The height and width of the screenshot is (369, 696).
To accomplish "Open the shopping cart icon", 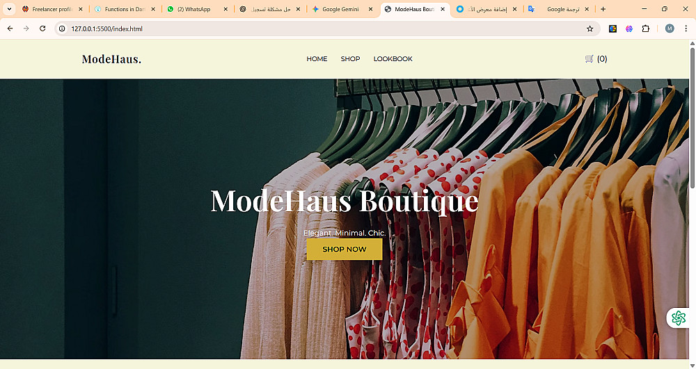I will tap(589, 59).
